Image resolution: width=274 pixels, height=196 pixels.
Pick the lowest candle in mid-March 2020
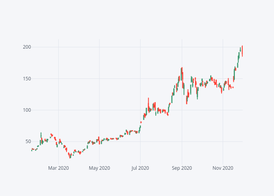pos(70,156)
